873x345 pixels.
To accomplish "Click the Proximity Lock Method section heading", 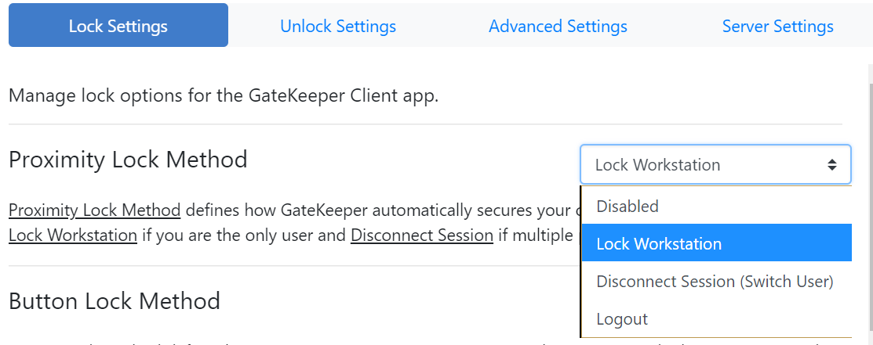I will pos(128,160).
